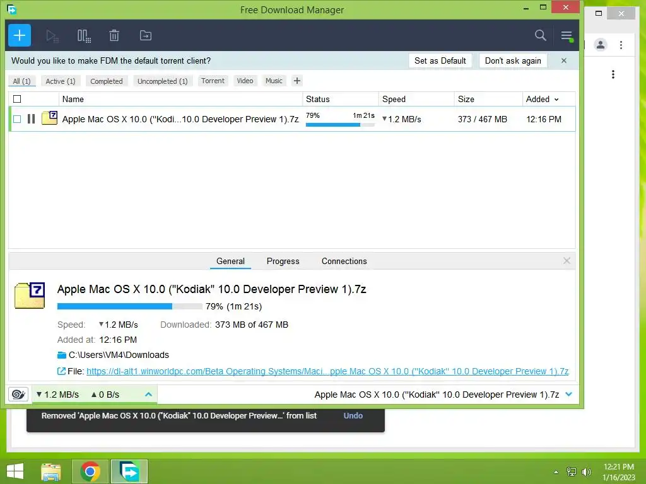Tick the select-all checkbox in header
The width and height of the screenshot is (646, 484).
click(x=17, y=99)
